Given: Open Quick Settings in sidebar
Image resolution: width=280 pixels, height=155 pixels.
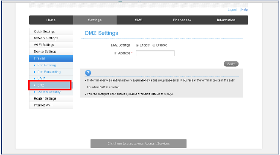Looking at the screenshot, I should coord(51,32).
